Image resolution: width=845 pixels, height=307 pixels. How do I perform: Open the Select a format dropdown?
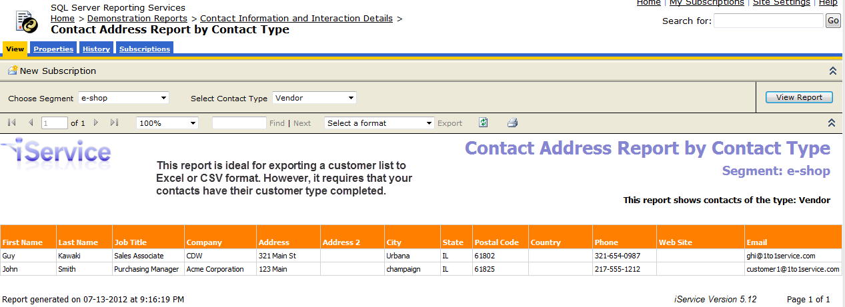click(379, 123)
